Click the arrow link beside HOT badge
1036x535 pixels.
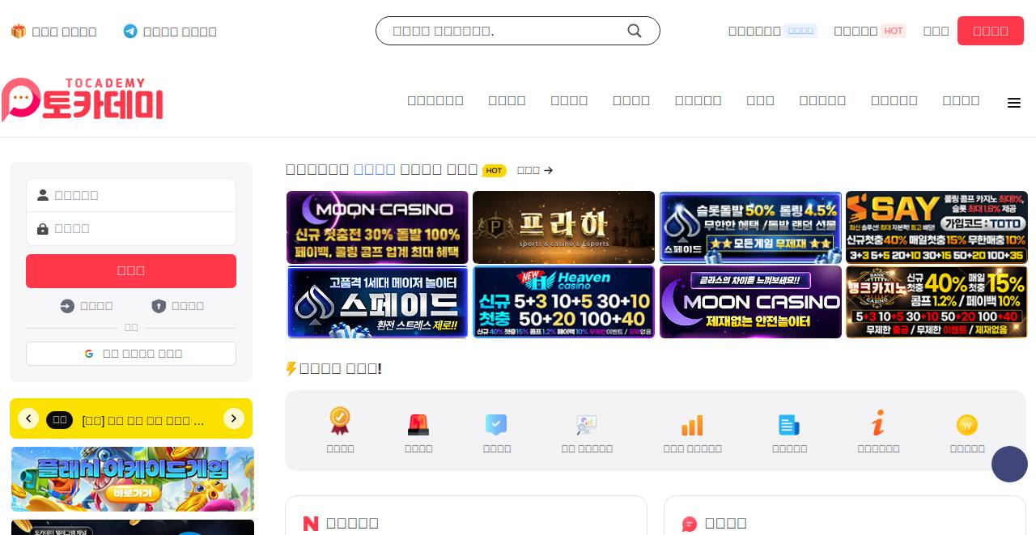535,170
